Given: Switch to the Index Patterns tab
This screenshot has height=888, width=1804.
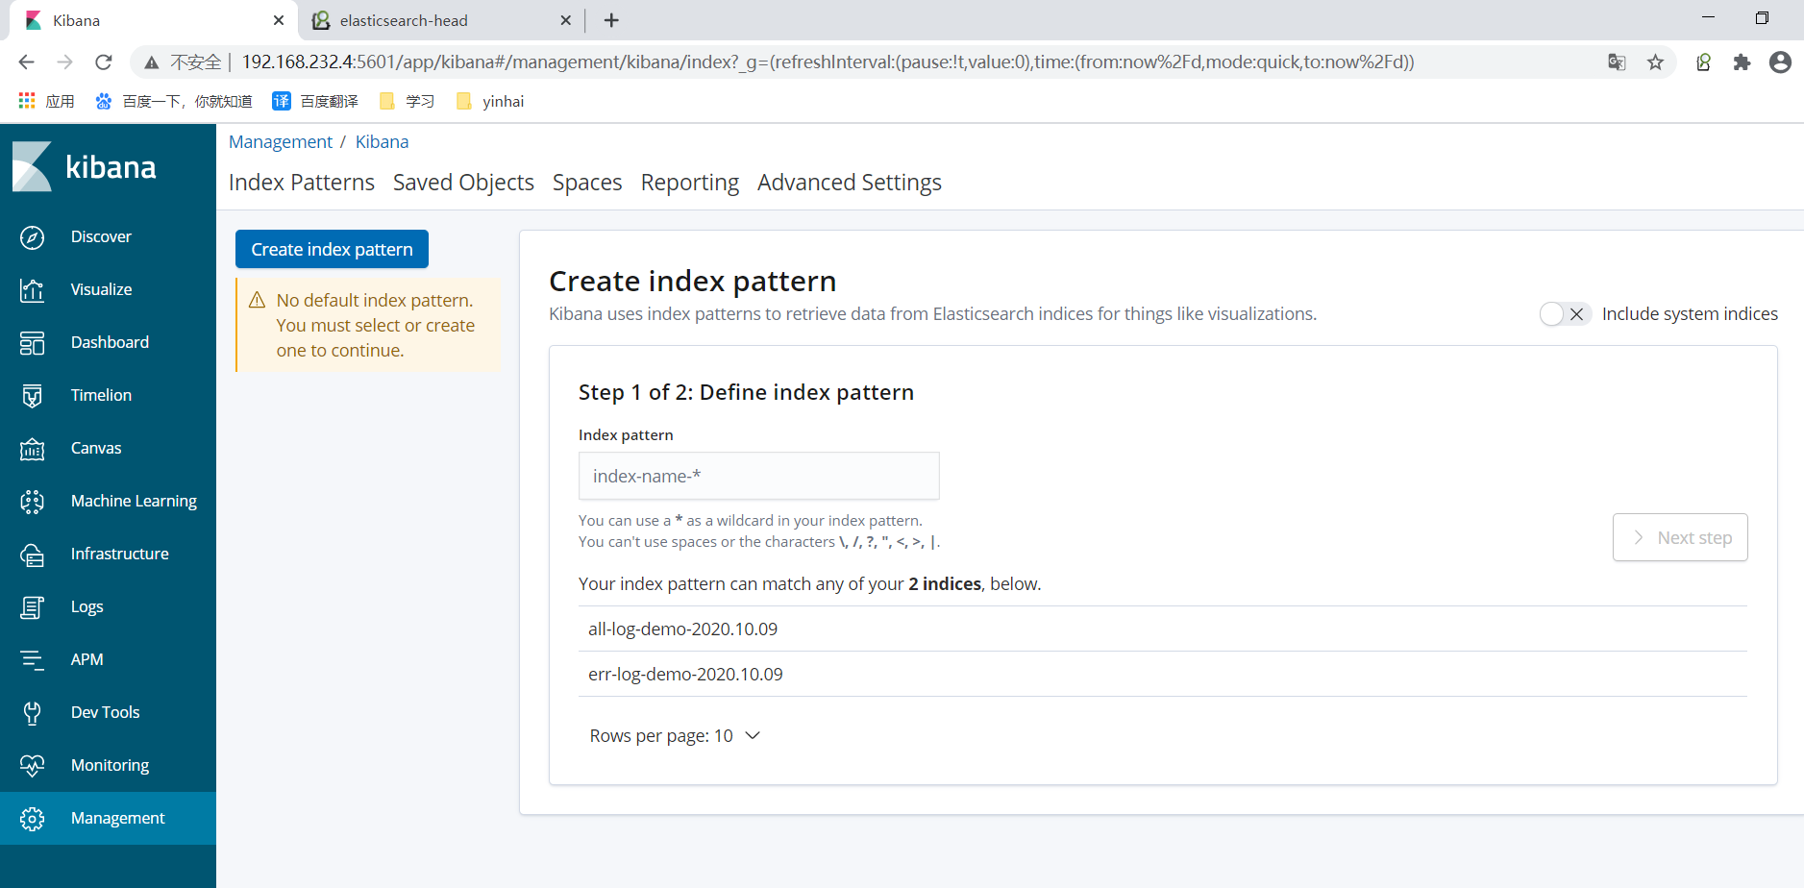Looking at the screenshot, I should 302,183.
